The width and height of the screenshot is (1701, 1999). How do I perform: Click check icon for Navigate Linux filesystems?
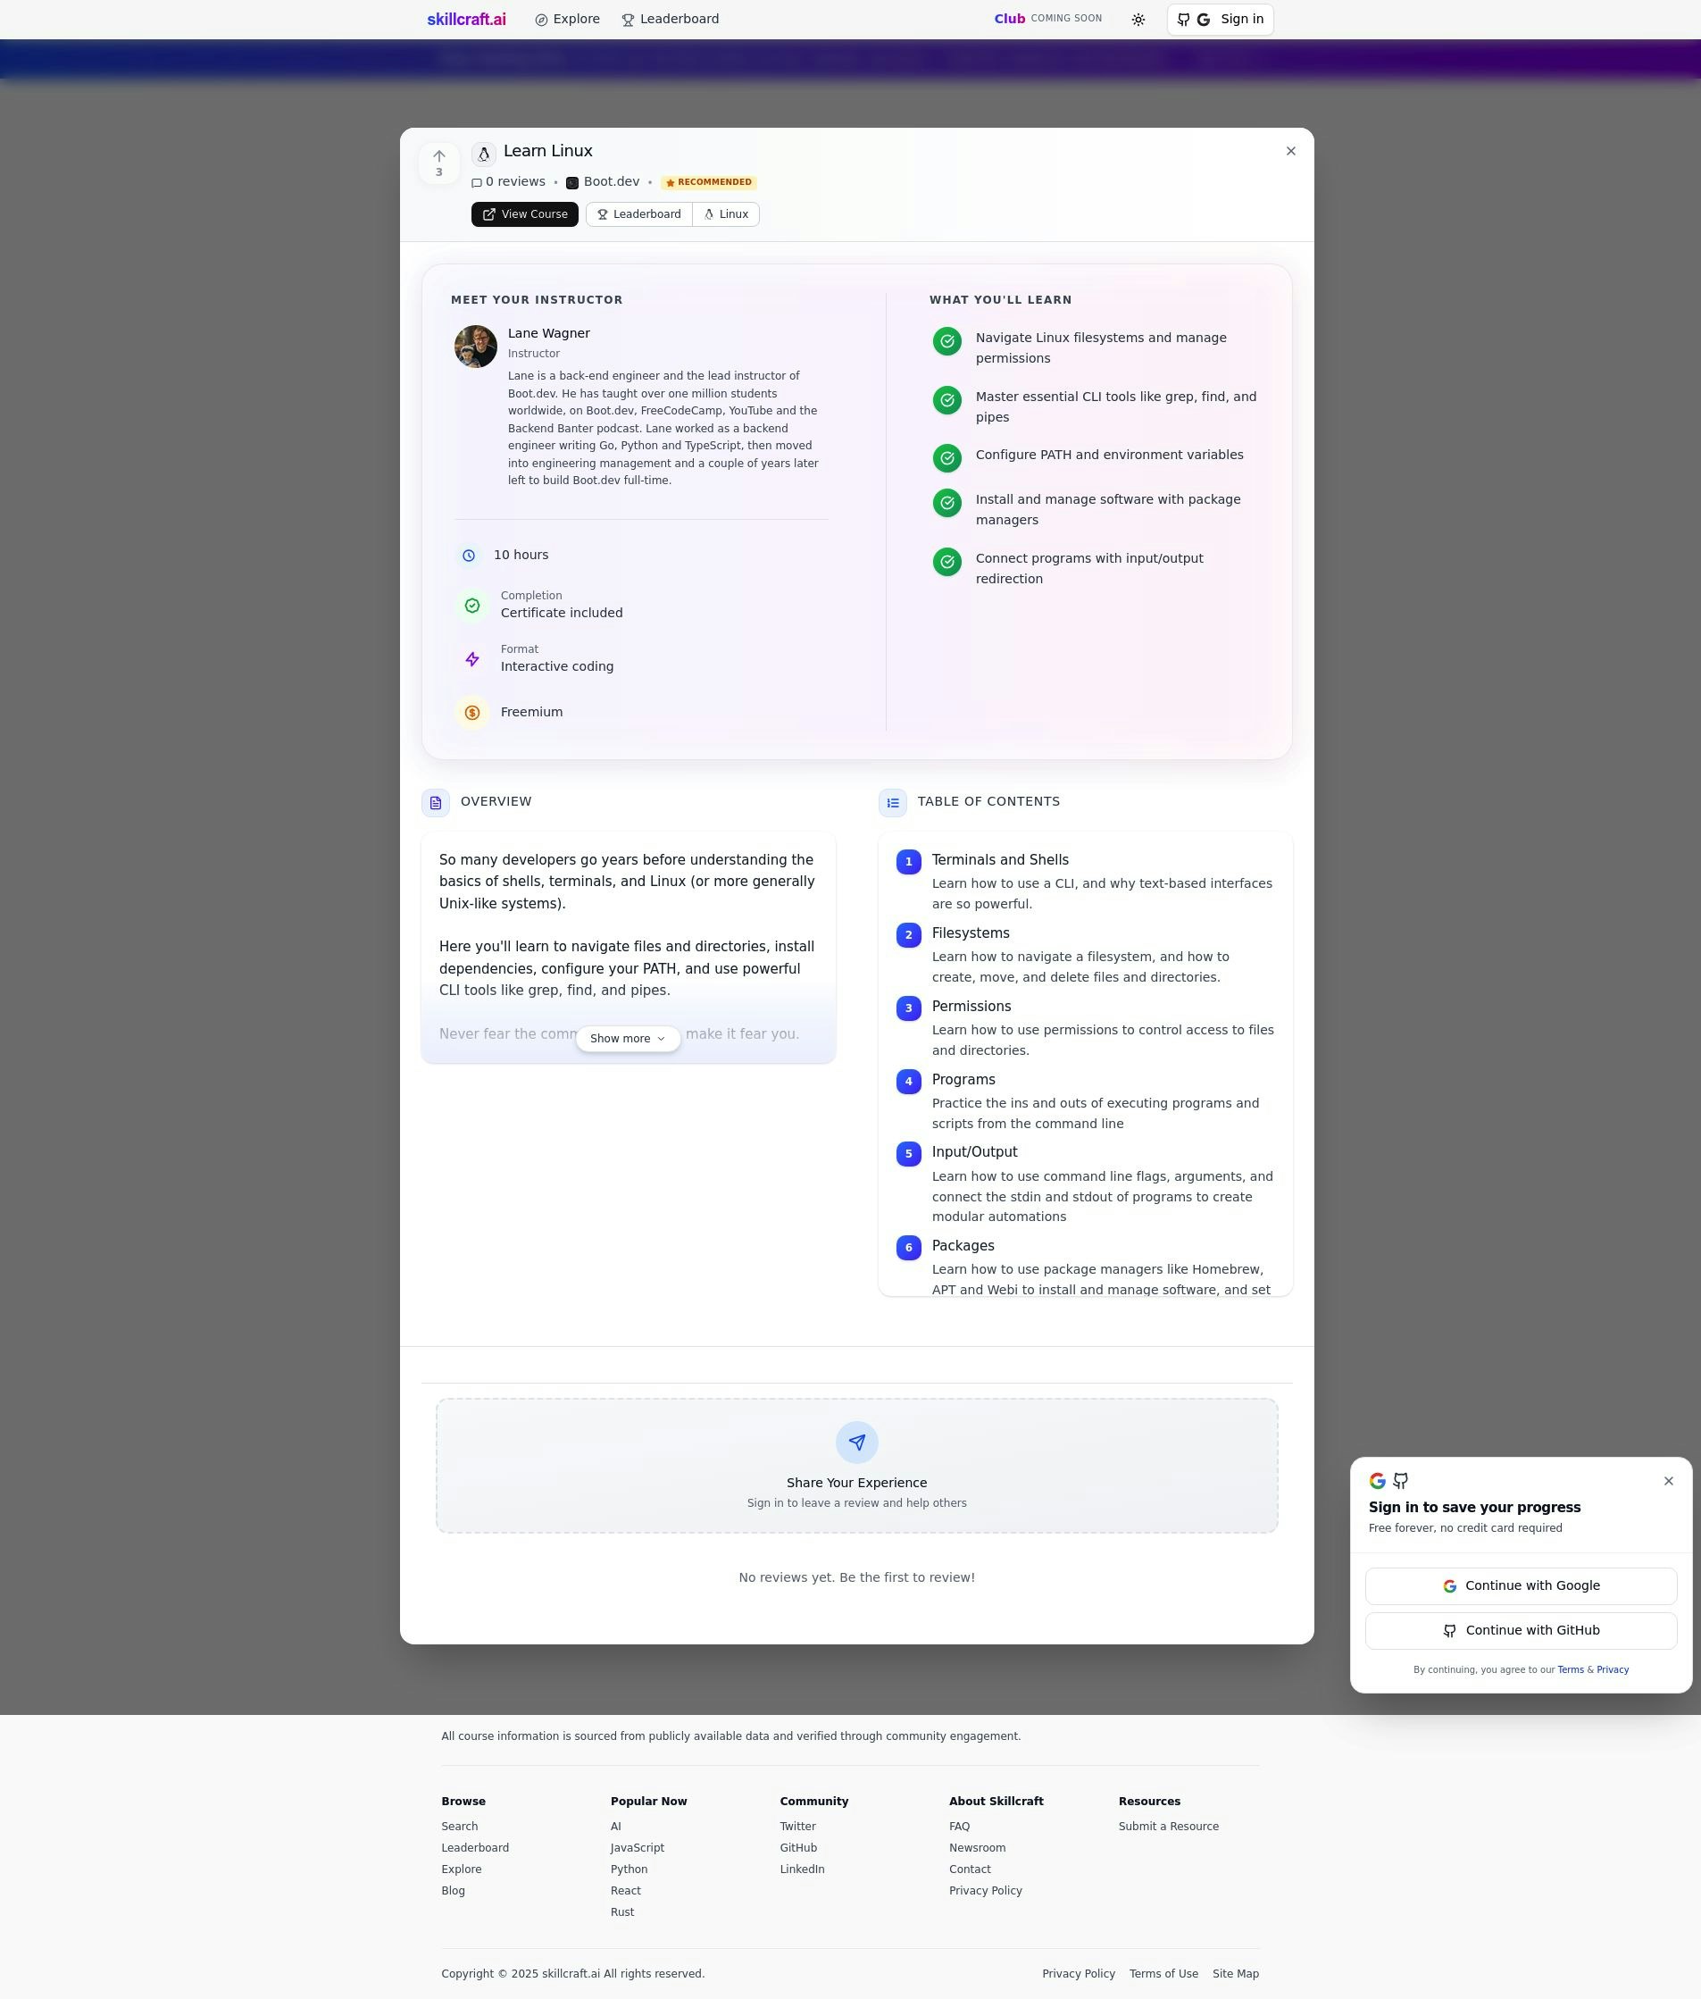[x=946, y=341]
